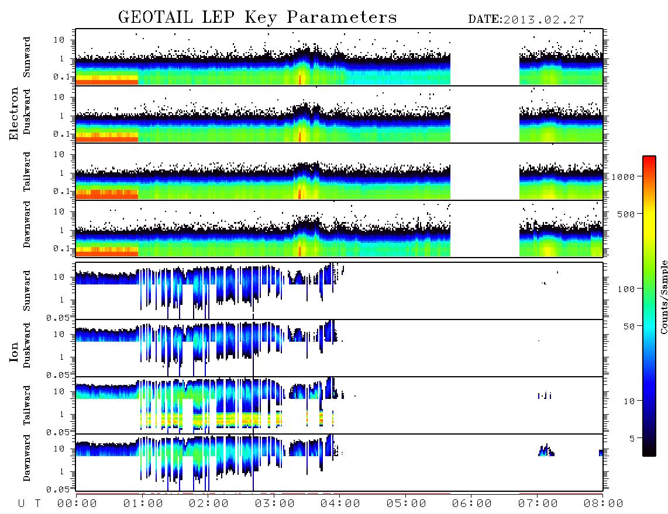Click the Counts/Sample axis label
This screenshot has height=514, width=668.
tap(664, 297)
